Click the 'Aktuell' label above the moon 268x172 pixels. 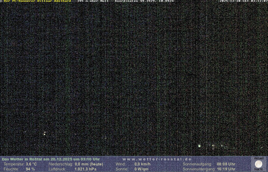click(259, 158)
